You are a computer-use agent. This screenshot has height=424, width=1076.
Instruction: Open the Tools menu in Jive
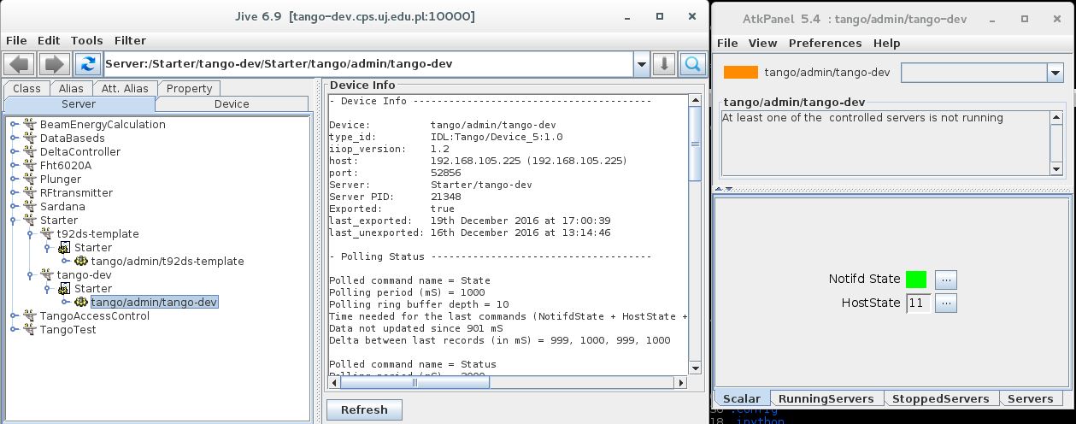click(x=86, y=40)
